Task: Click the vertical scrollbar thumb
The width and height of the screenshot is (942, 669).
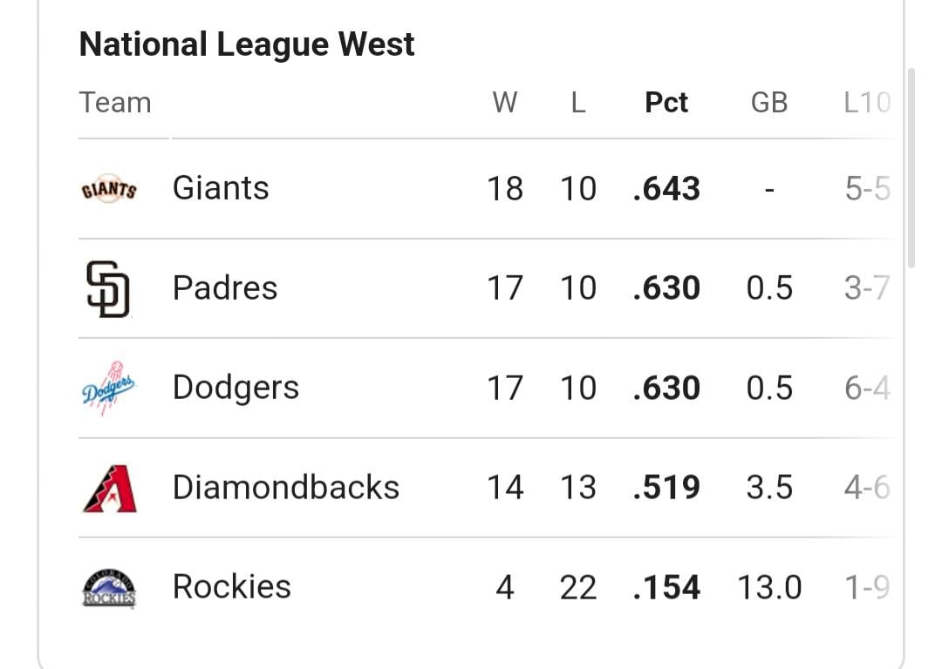Action: point(911,169)
